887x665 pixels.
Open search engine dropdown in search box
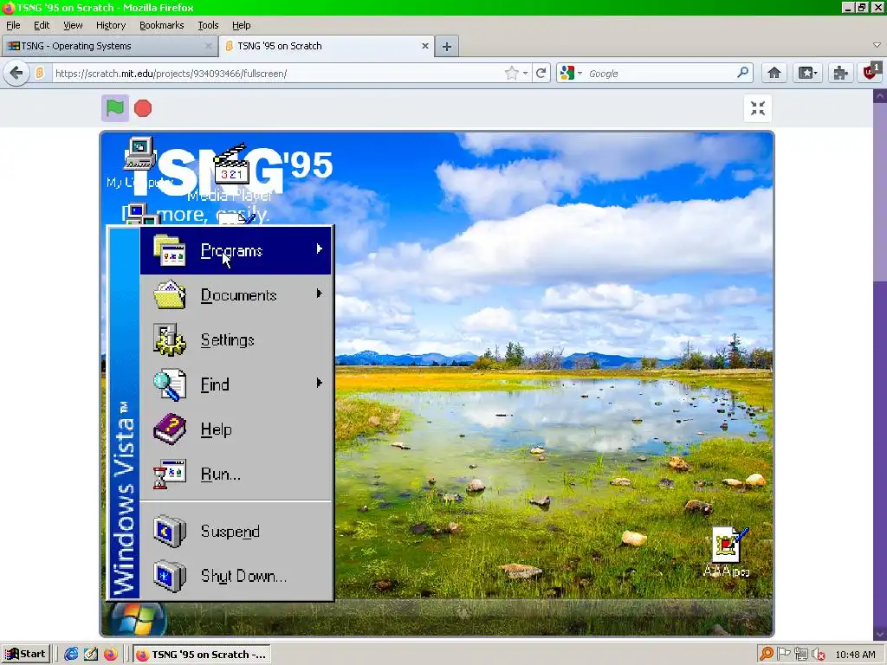coord(579,74)
